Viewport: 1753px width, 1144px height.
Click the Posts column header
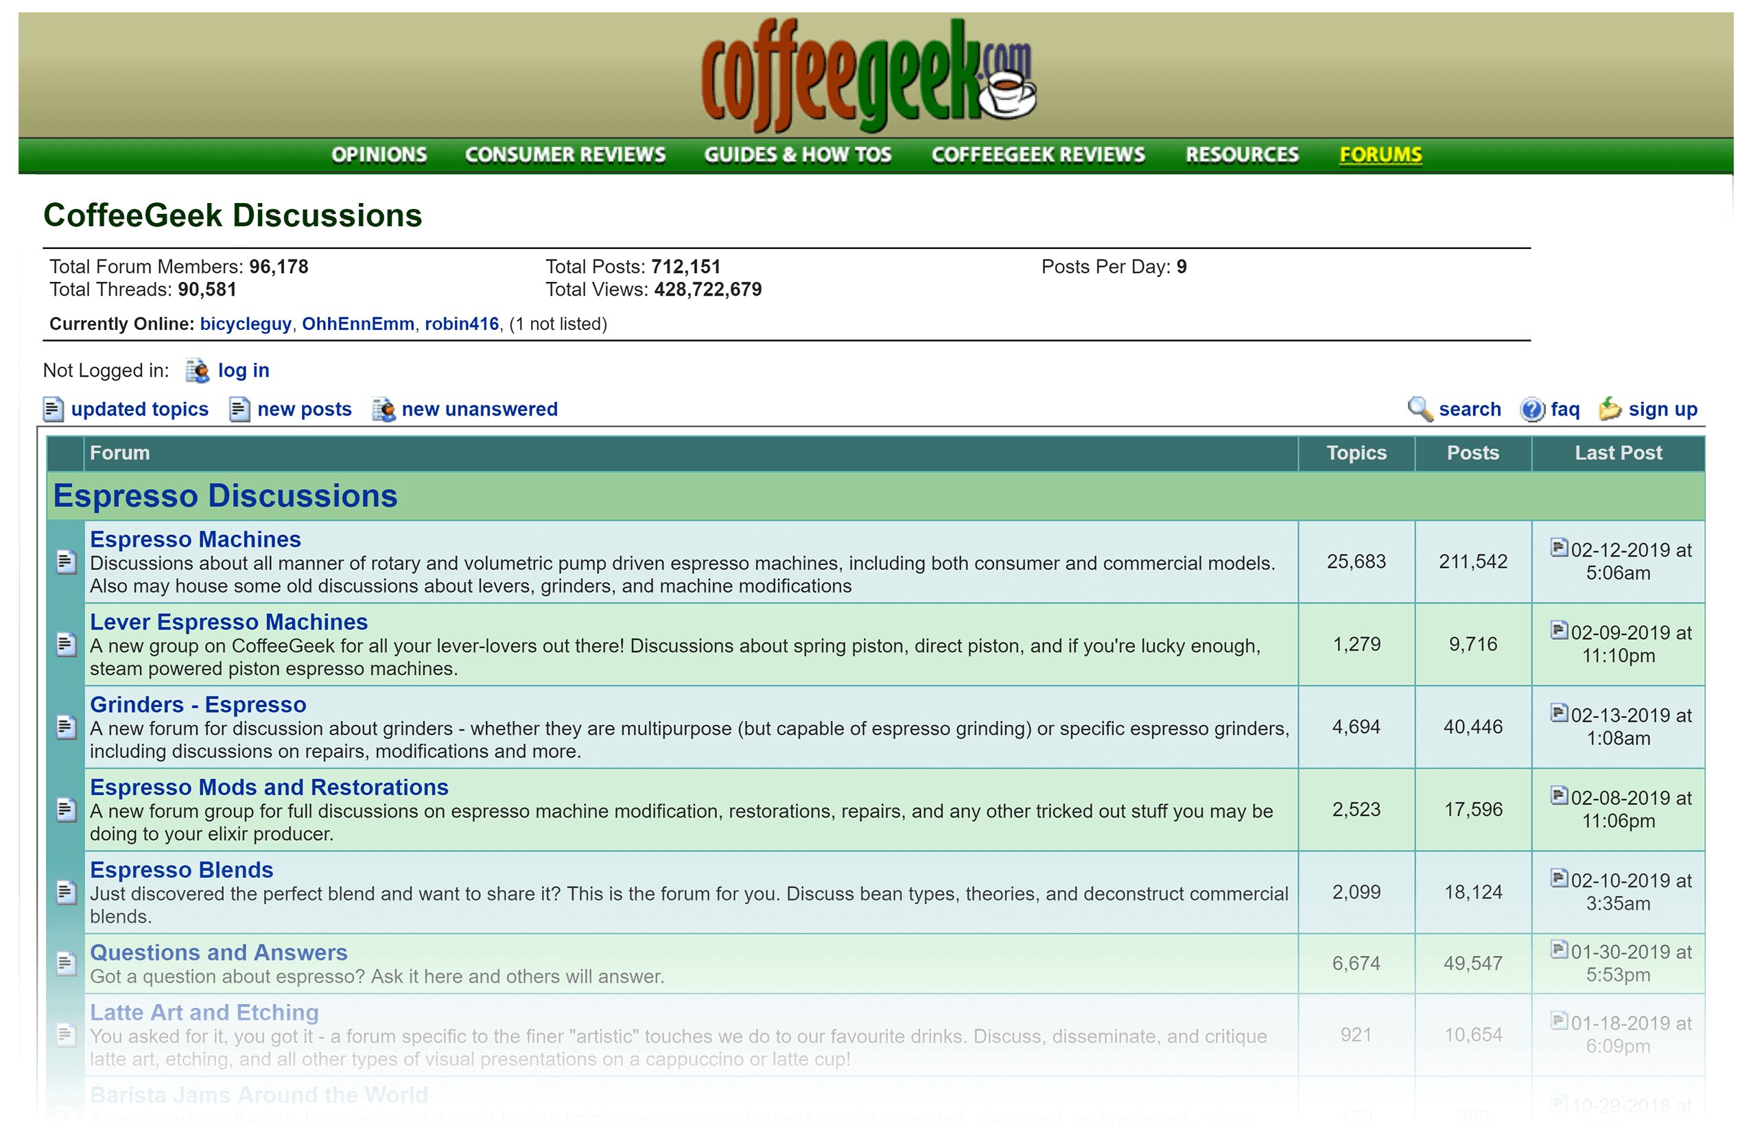coord(1474,453)
